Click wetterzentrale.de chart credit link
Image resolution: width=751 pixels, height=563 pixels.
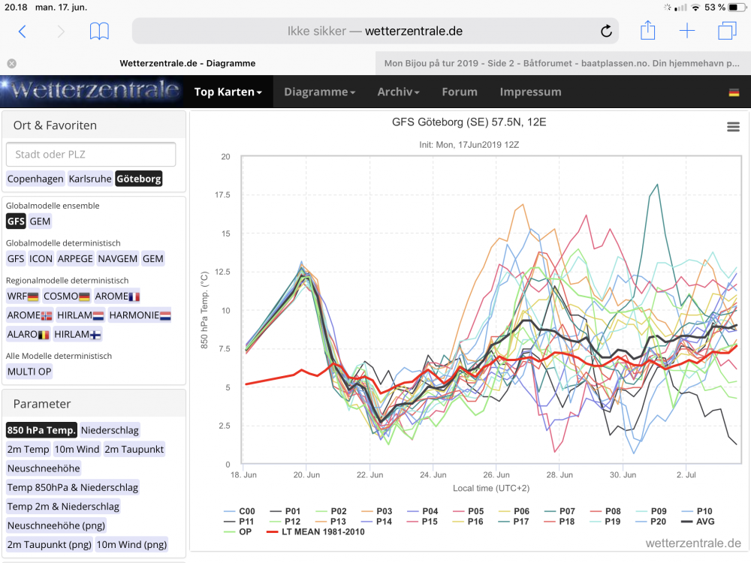(693, 543)
